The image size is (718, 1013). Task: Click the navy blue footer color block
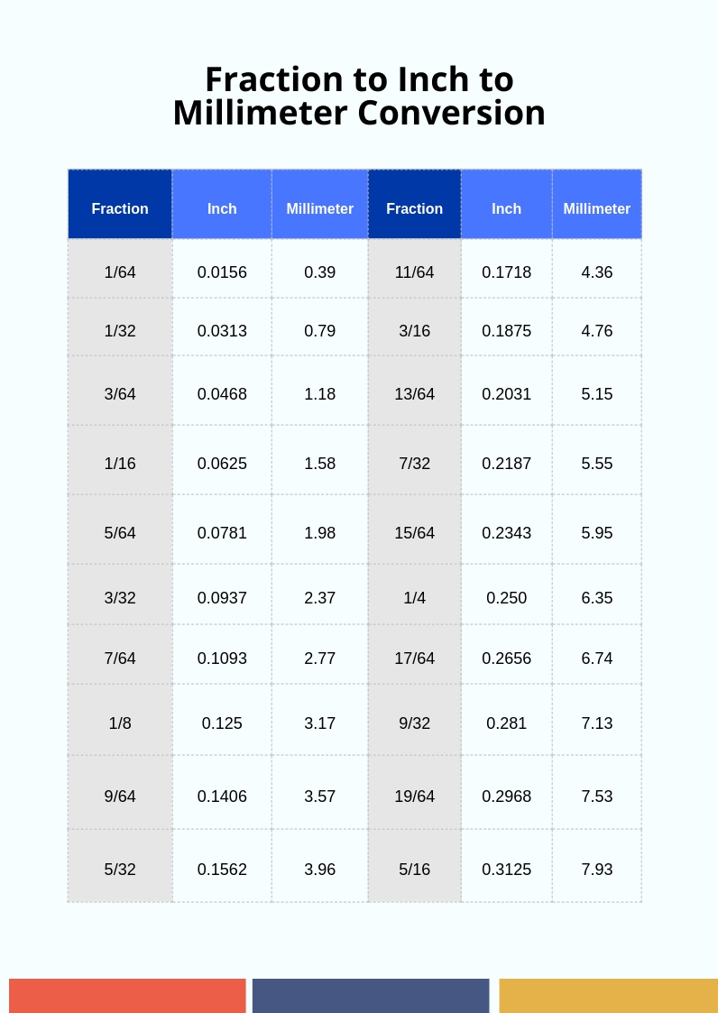pyautogui.click(x=371, y=996)
